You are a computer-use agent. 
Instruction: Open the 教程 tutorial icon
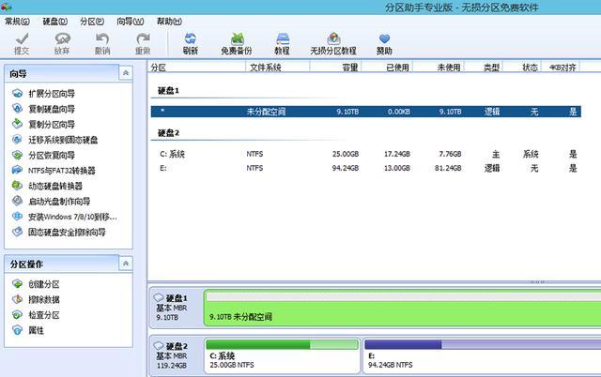point(282,41)
